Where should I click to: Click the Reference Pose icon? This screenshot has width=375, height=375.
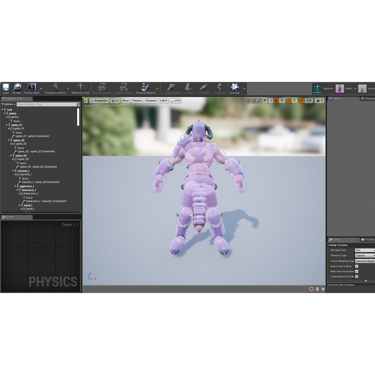pos(80,89)
